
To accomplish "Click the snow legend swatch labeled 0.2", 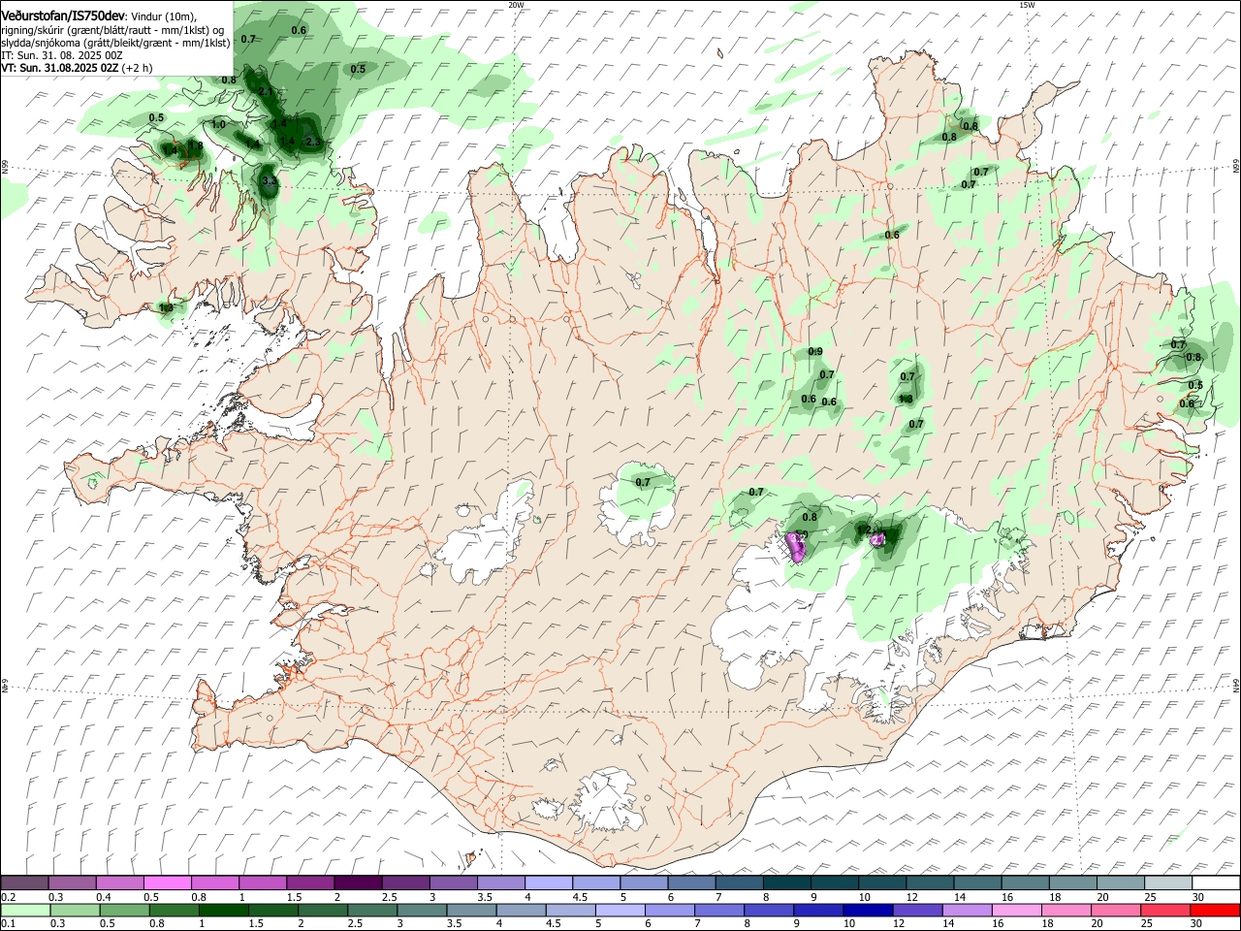I will point(24,883).
